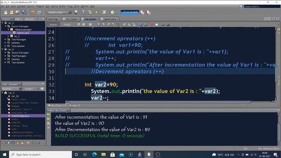Click the Open Project toolbar icon
Viewport: 281px width, 158px height.
(x=18, y=12)
